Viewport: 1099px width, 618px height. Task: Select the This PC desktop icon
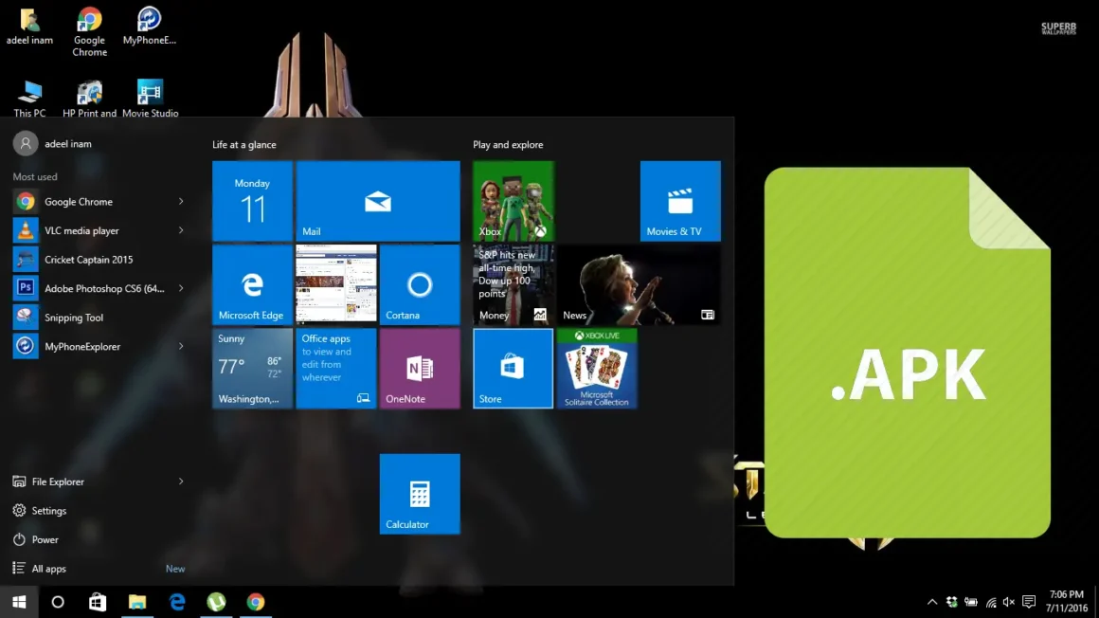[x=29, y=99]
